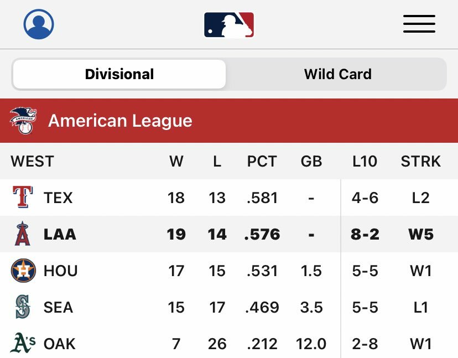This screenshot has width=458, height=358.
Task: Click the WEST division header
Action: click(x=32, y=162)
